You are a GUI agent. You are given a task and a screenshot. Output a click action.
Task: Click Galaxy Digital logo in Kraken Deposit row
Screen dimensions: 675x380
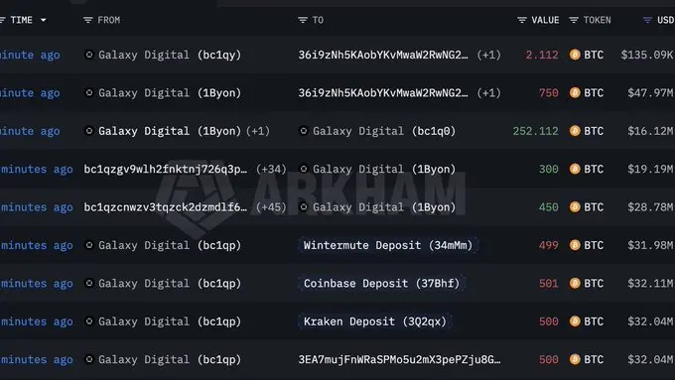pos(89,321)
